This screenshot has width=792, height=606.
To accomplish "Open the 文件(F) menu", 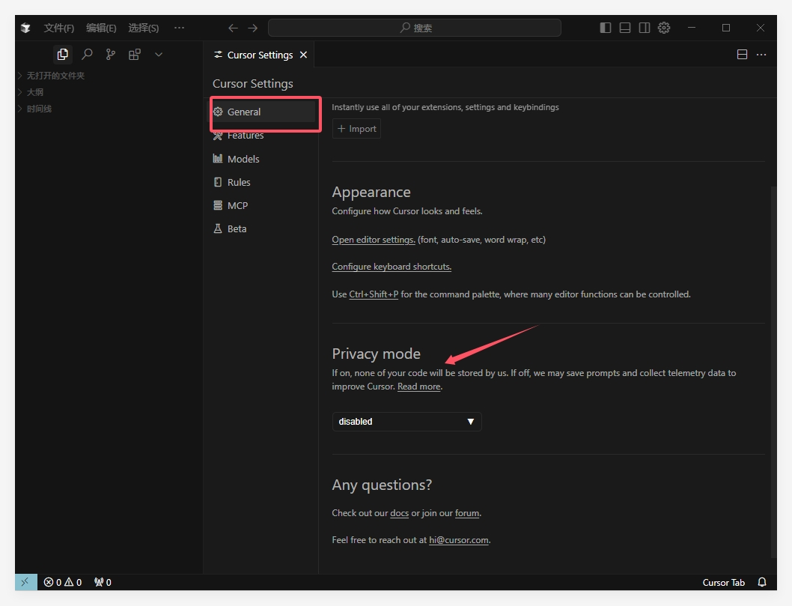I will coord(58,28).
